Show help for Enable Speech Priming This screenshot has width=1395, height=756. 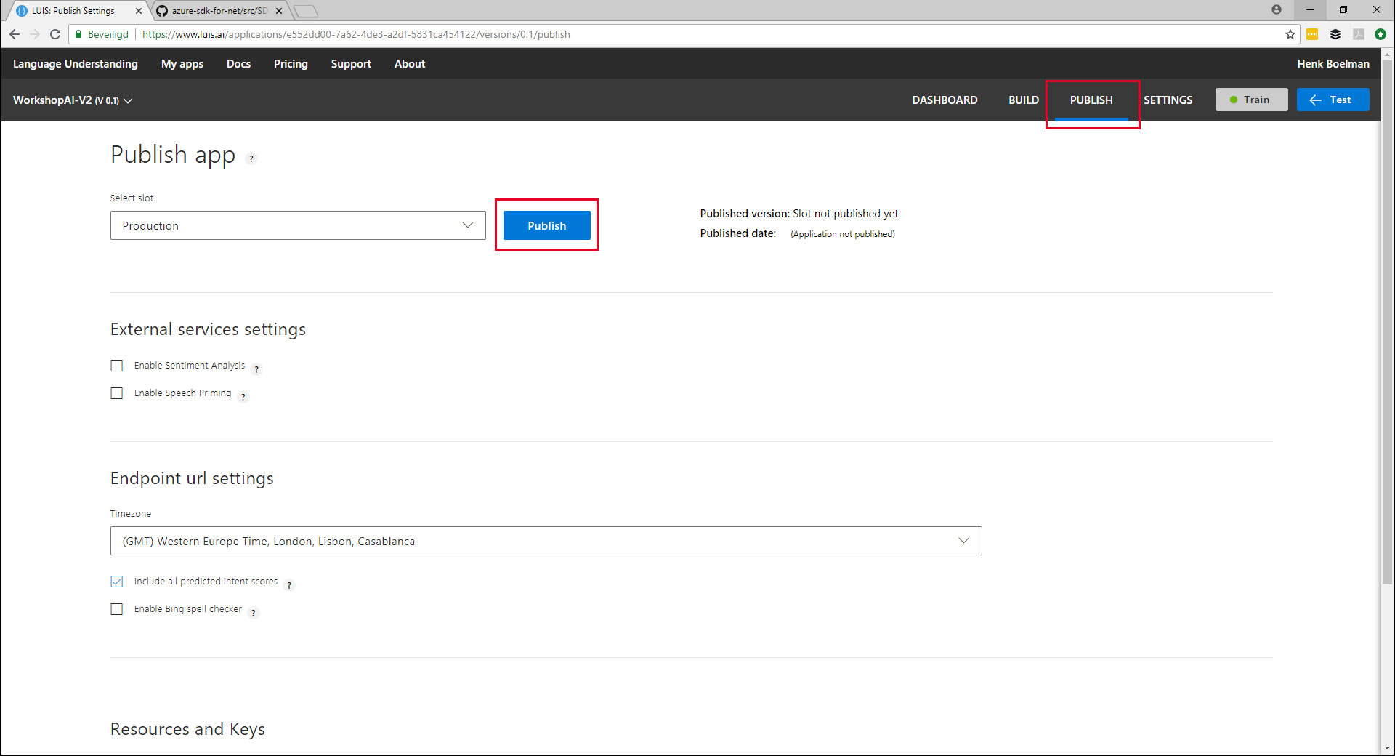(243, 397)
